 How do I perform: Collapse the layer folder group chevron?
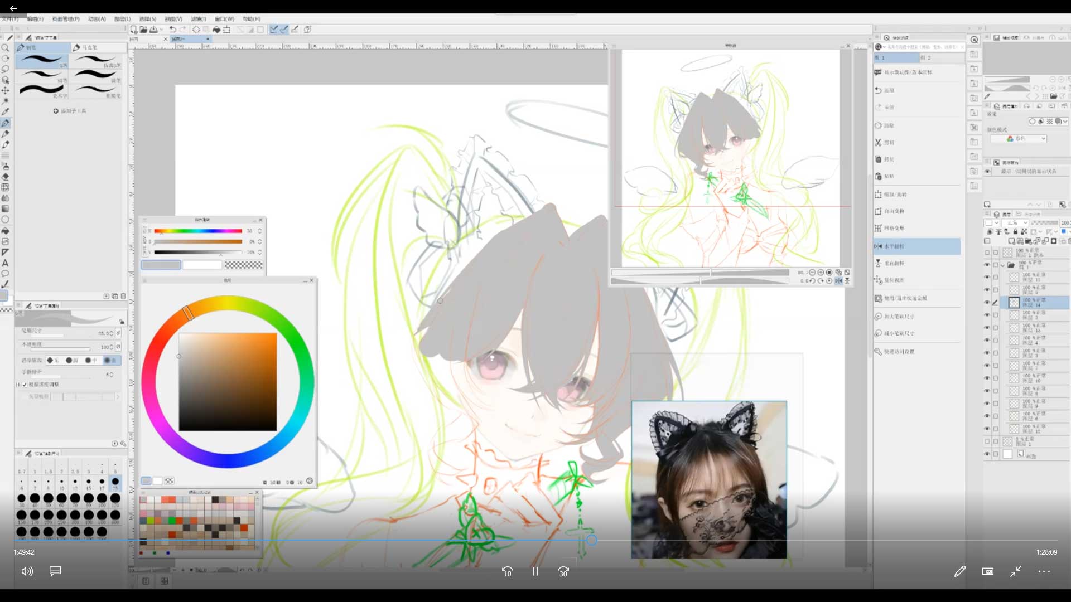[x=1003, y=265]
